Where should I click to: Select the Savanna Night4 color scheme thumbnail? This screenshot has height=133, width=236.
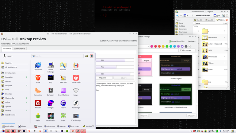[x=176, y=65]
